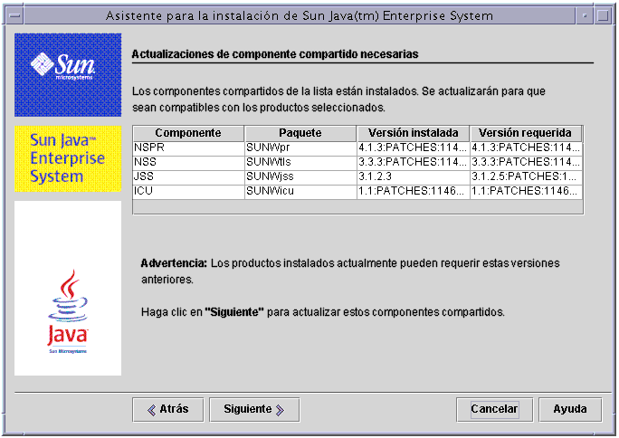Click NSPR required version 4.1.3:PATCHES cell

pyautogui.click(x=526, y=148)
